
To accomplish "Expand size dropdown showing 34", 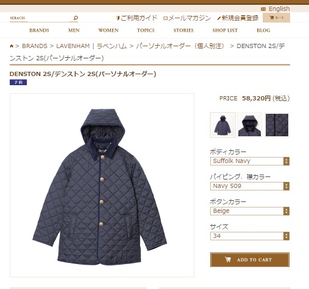I will (x=250, y=236).
